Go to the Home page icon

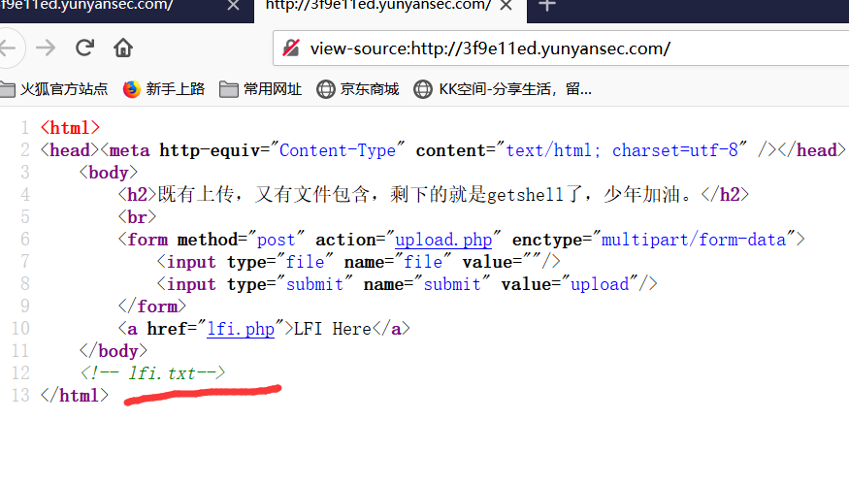click(123, 48)
